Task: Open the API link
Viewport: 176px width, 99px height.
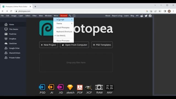Action: [137, 16]
